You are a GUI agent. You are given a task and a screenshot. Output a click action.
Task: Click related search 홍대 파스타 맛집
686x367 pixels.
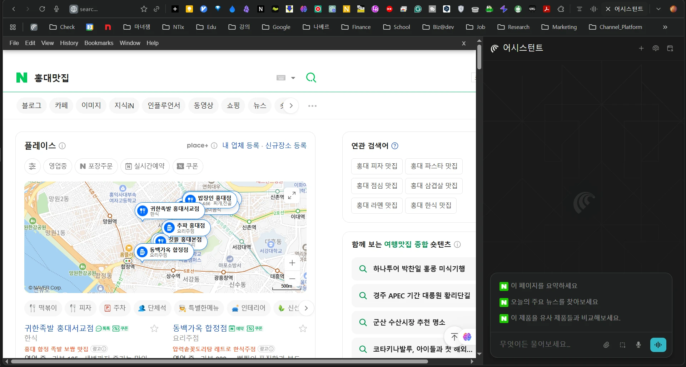(434, 166)
